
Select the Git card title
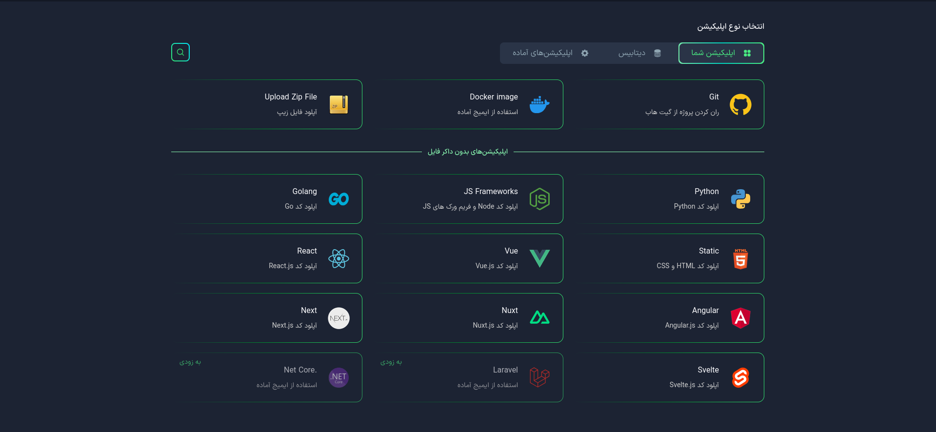[714, 97]
